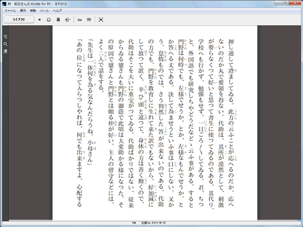Open the ヘルプ menu

click(x=57, y=10)
